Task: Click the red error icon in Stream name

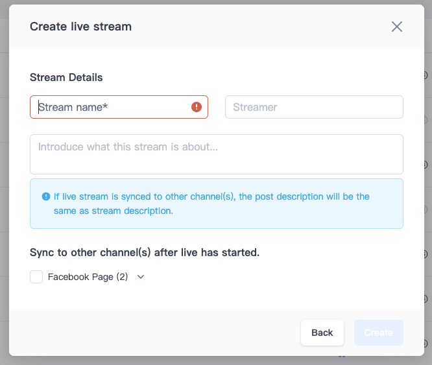Action: pos(197,107)
